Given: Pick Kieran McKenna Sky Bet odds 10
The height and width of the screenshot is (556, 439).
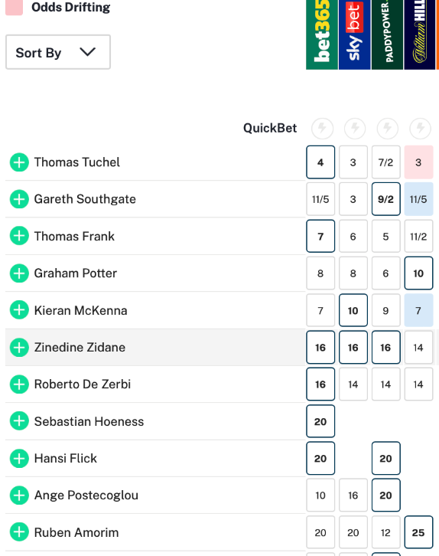Looking at the screenshot, I should pos(353,310).
